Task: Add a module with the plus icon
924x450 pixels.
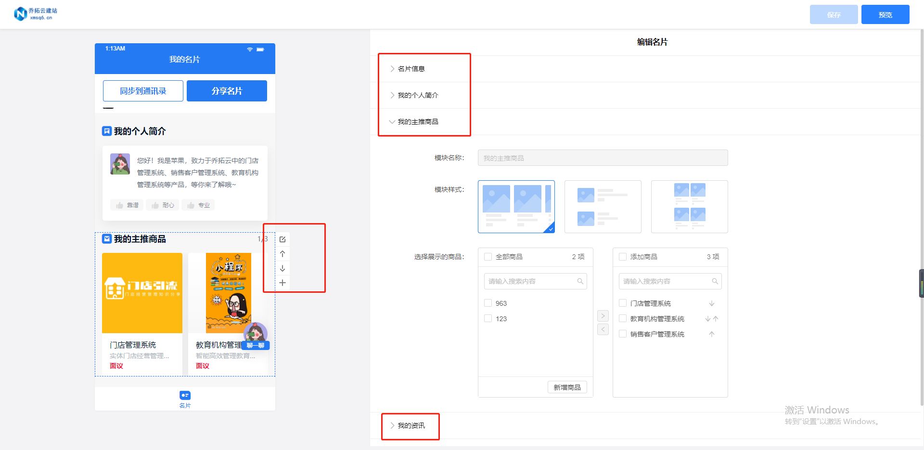Action: click(x=282, y=283)
